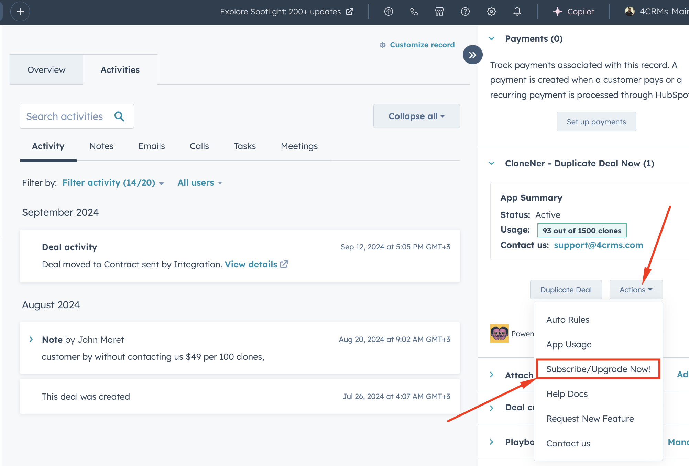The height and width of the screenshot is (466, 689).
Task: Expand the Attachments section chevron
Action: pos(492,375)
